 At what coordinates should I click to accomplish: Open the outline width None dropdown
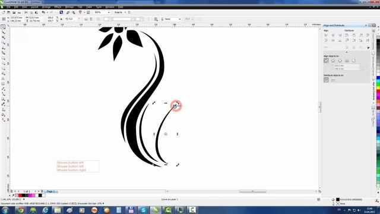coord(179,19)
